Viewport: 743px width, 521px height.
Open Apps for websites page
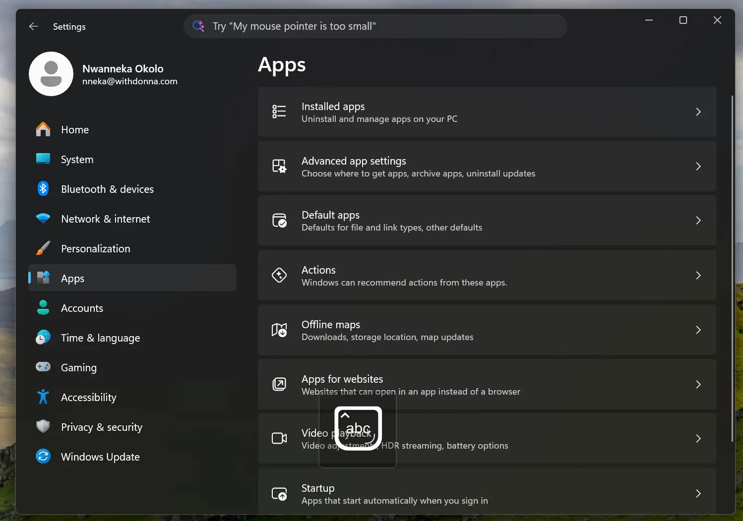(487, 384)
